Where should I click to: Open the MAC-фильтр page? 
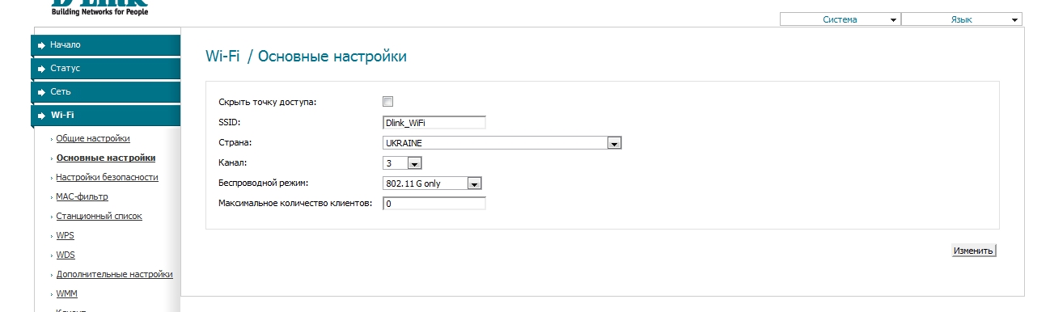82,196
